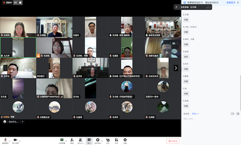Click the chat message input field

click(x=209, y=119)
